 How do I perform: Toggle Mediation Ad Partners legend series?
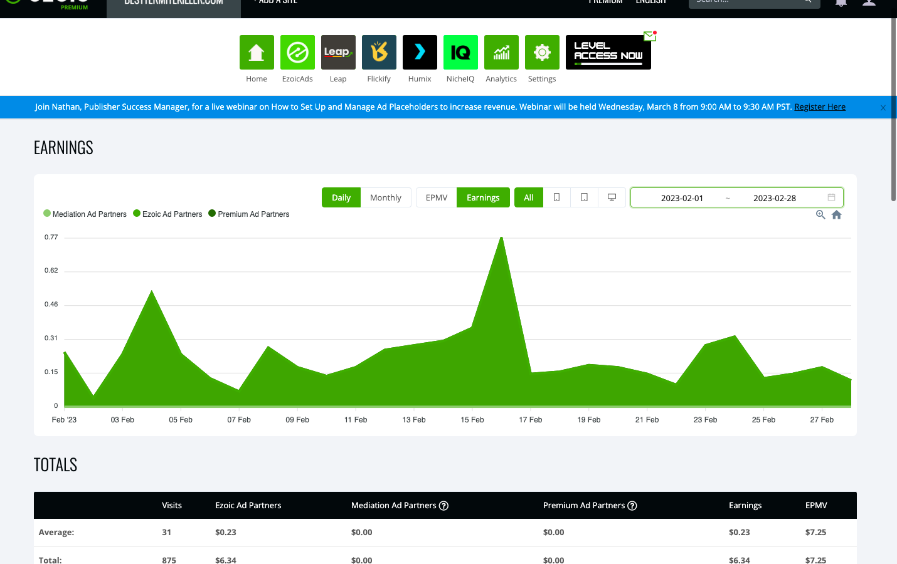(x=85, y=214)
